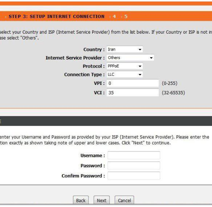
Task: Click the VCI input field
Action: tap(133, 93)
